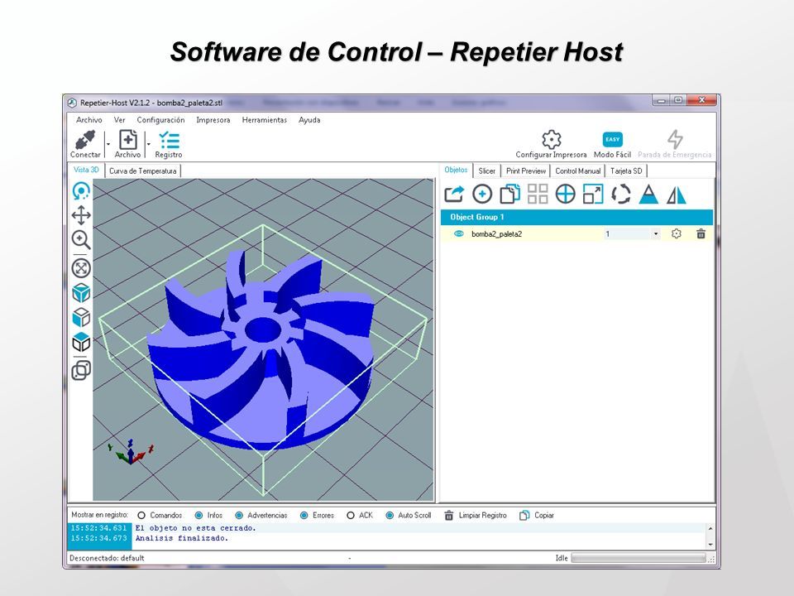Image resolution: width=794 pixels, height=596 pixels.
Task: Enable Comandos log filter
Action: click(x=141, y=516)
